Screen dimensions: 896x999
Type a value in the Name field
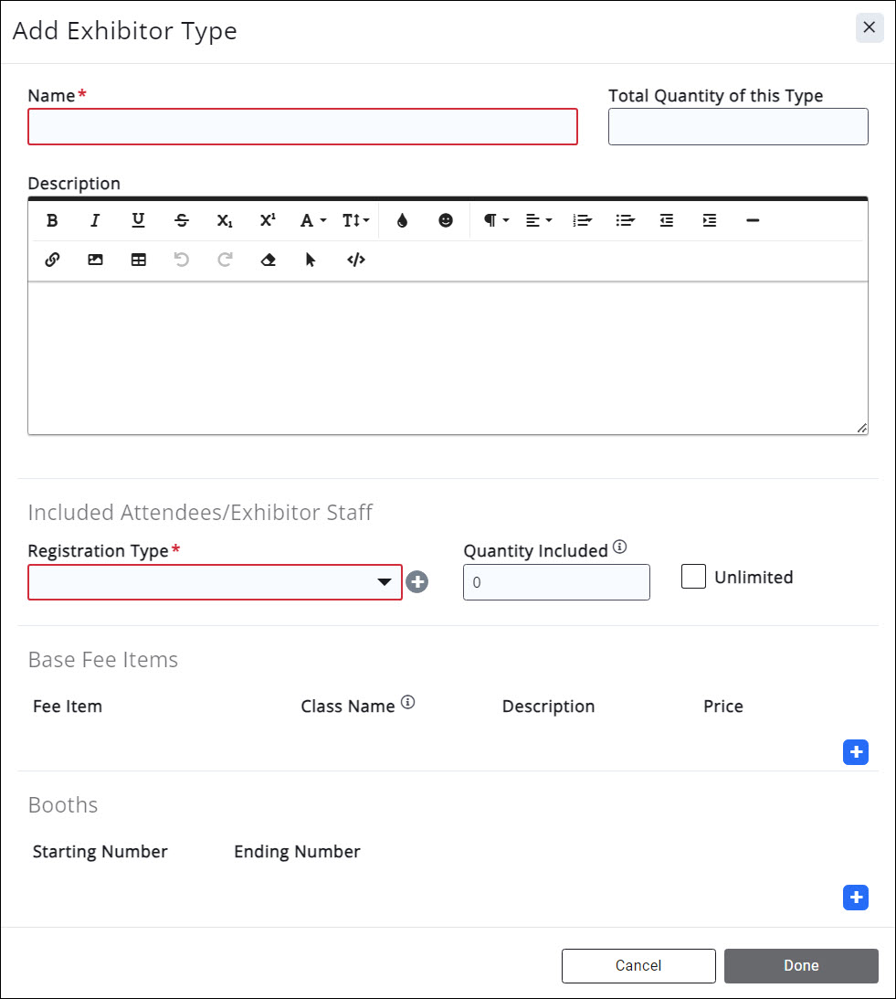(x=302, y=126)
